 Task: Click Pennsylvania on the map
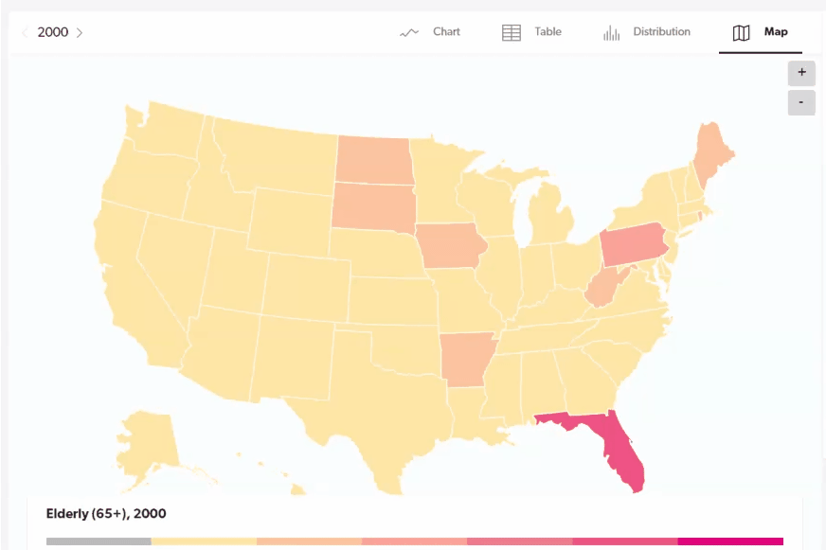point(632,245)
